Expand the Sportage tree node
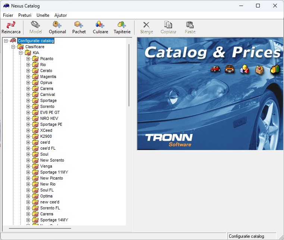The image size is (284, 240). coord(28,100)
